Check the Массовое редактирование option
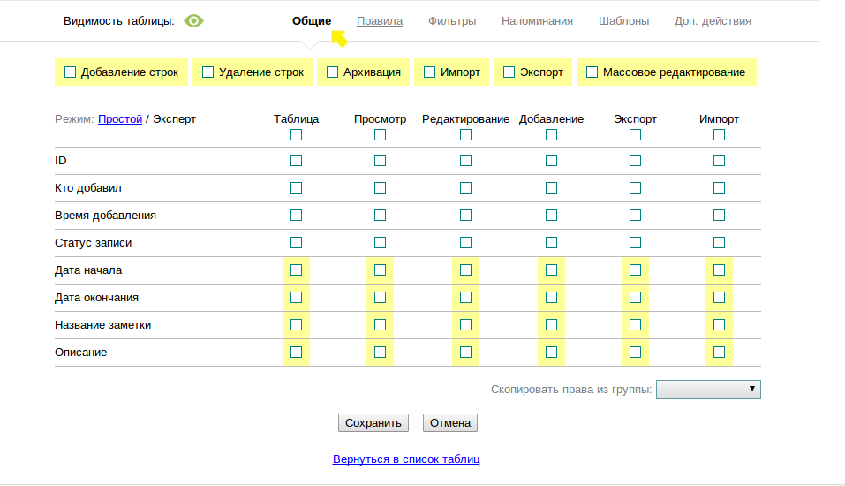Screen dimensions: 845x486 592,72
